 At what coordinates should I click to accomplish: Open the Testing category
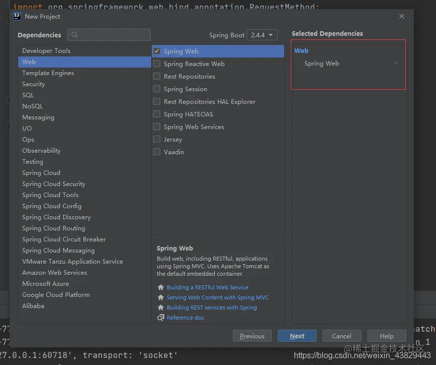[x=85, y=162]
